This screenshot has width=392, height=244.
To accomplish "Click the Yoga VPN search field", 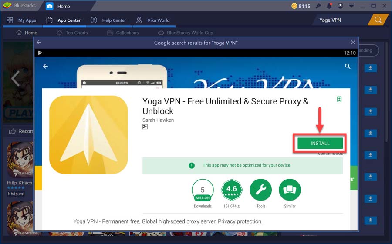I will click(x=340, y=20).
